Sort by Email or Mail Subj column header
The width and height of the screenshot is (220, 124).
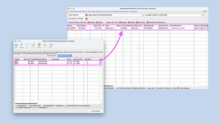[x=201, y=26]
